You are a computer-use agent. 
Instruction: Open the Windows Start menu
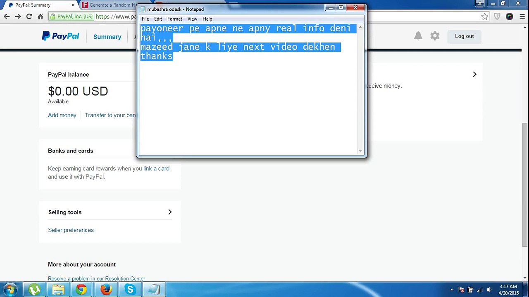point(10,290)
